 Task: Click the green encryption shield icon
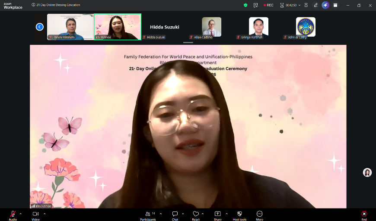coord(246,5)
